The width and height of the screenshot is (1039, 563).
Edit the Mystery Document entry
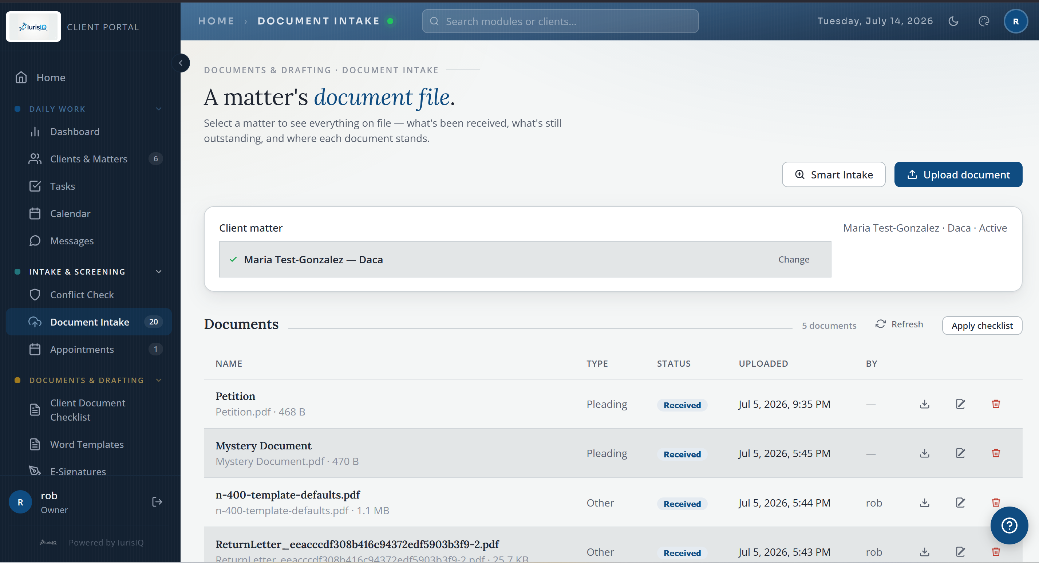[960, 453]
